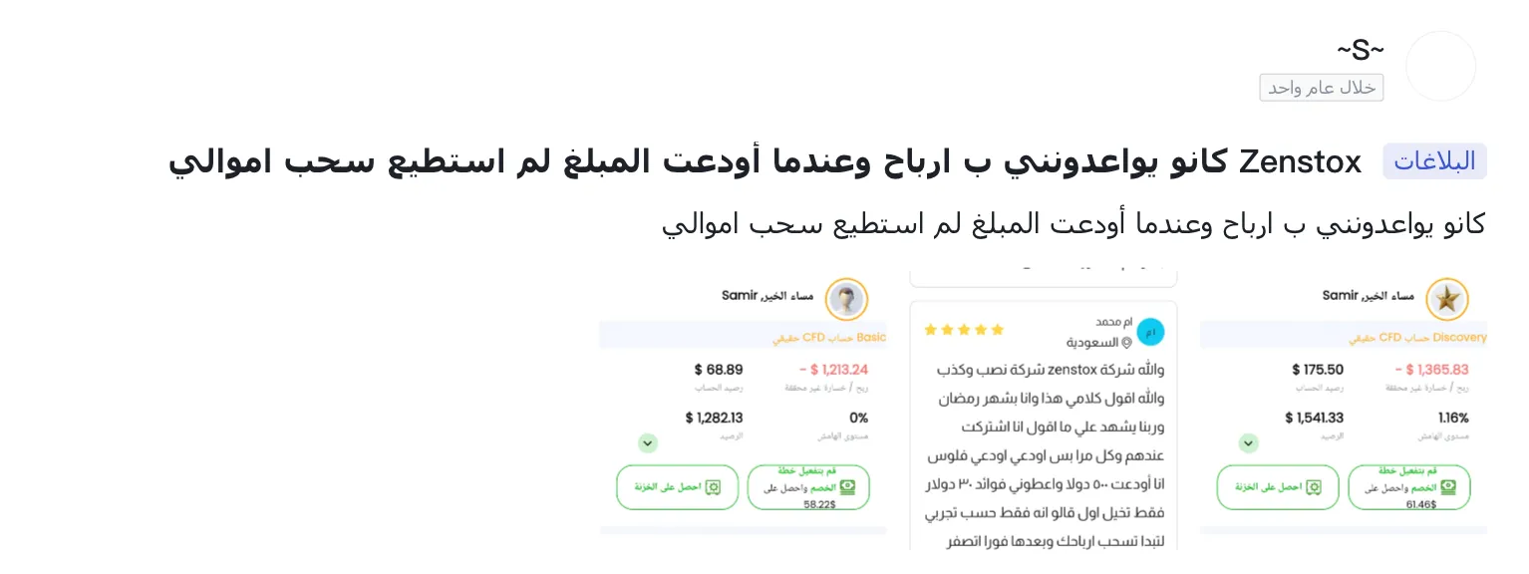Expand the green chevron under $ 1,282.13
Viewport: 1529px width, 574px height.
tap(648, 443)
